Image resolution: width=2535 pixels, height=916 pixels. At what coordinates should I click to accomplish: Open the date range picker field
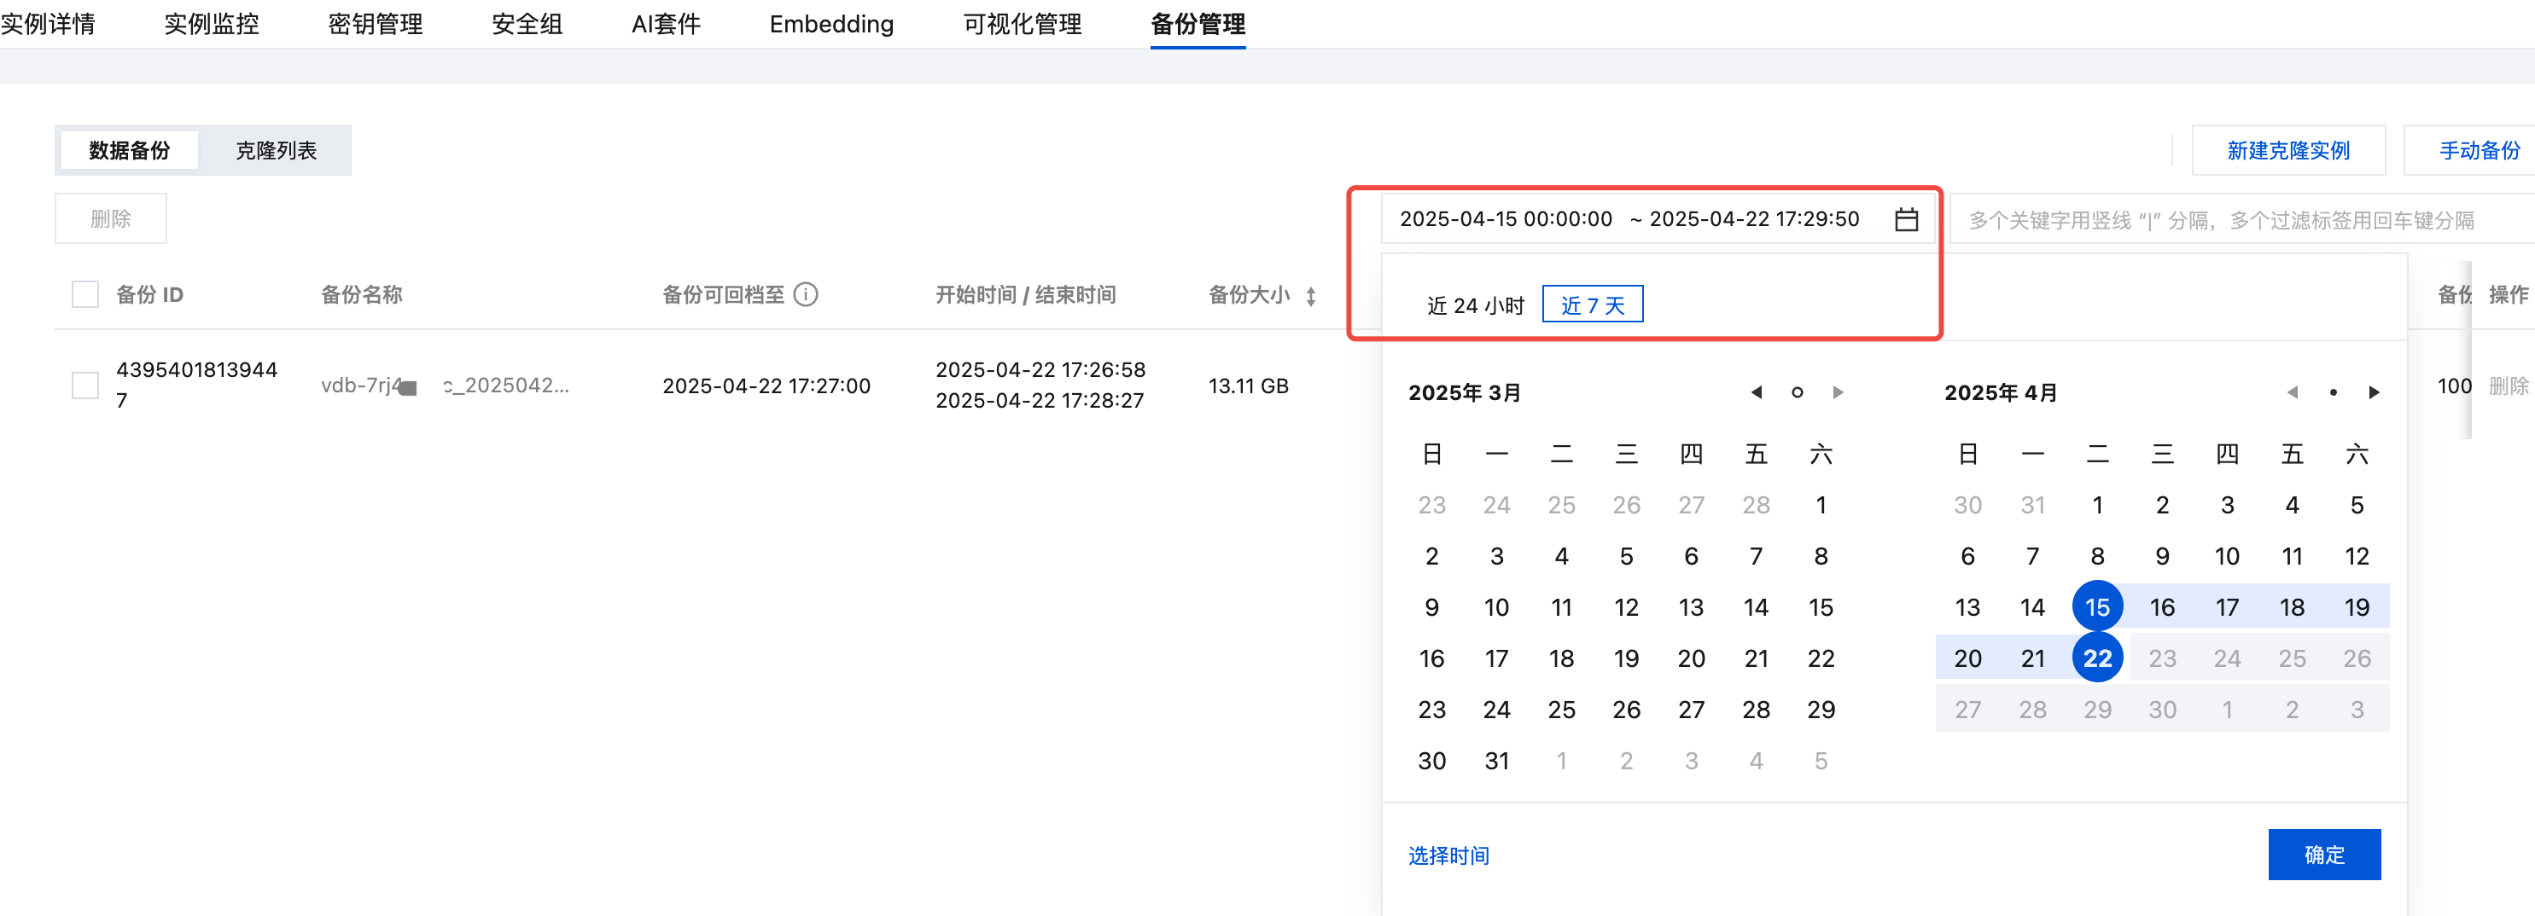point(1634,219)
